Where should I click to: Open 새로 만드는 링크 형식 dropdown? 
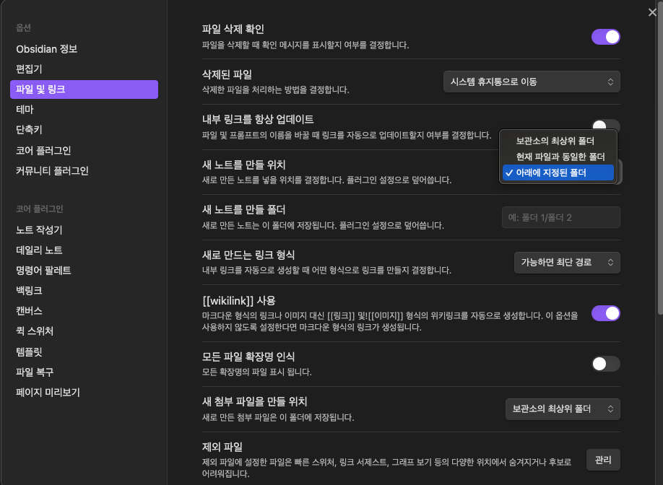click(x=567, y=263)
